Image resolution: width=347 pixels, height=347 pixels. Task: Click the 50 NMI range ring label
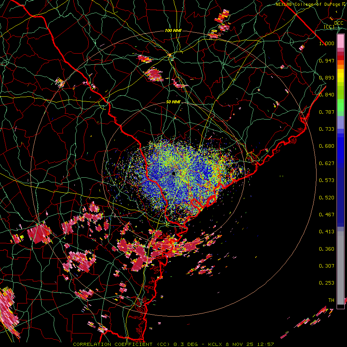pos(173,102)
